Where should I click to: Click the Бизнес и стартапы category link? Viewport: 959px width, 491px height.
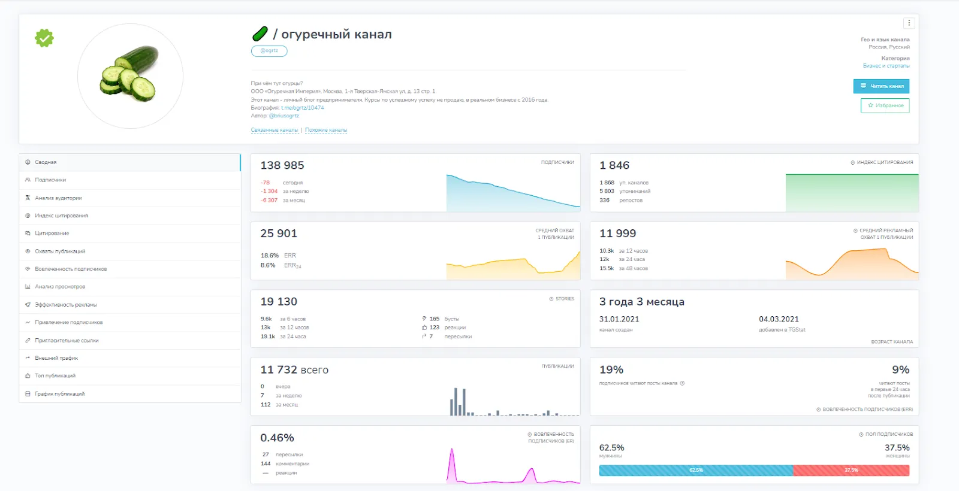click(886, 66)
